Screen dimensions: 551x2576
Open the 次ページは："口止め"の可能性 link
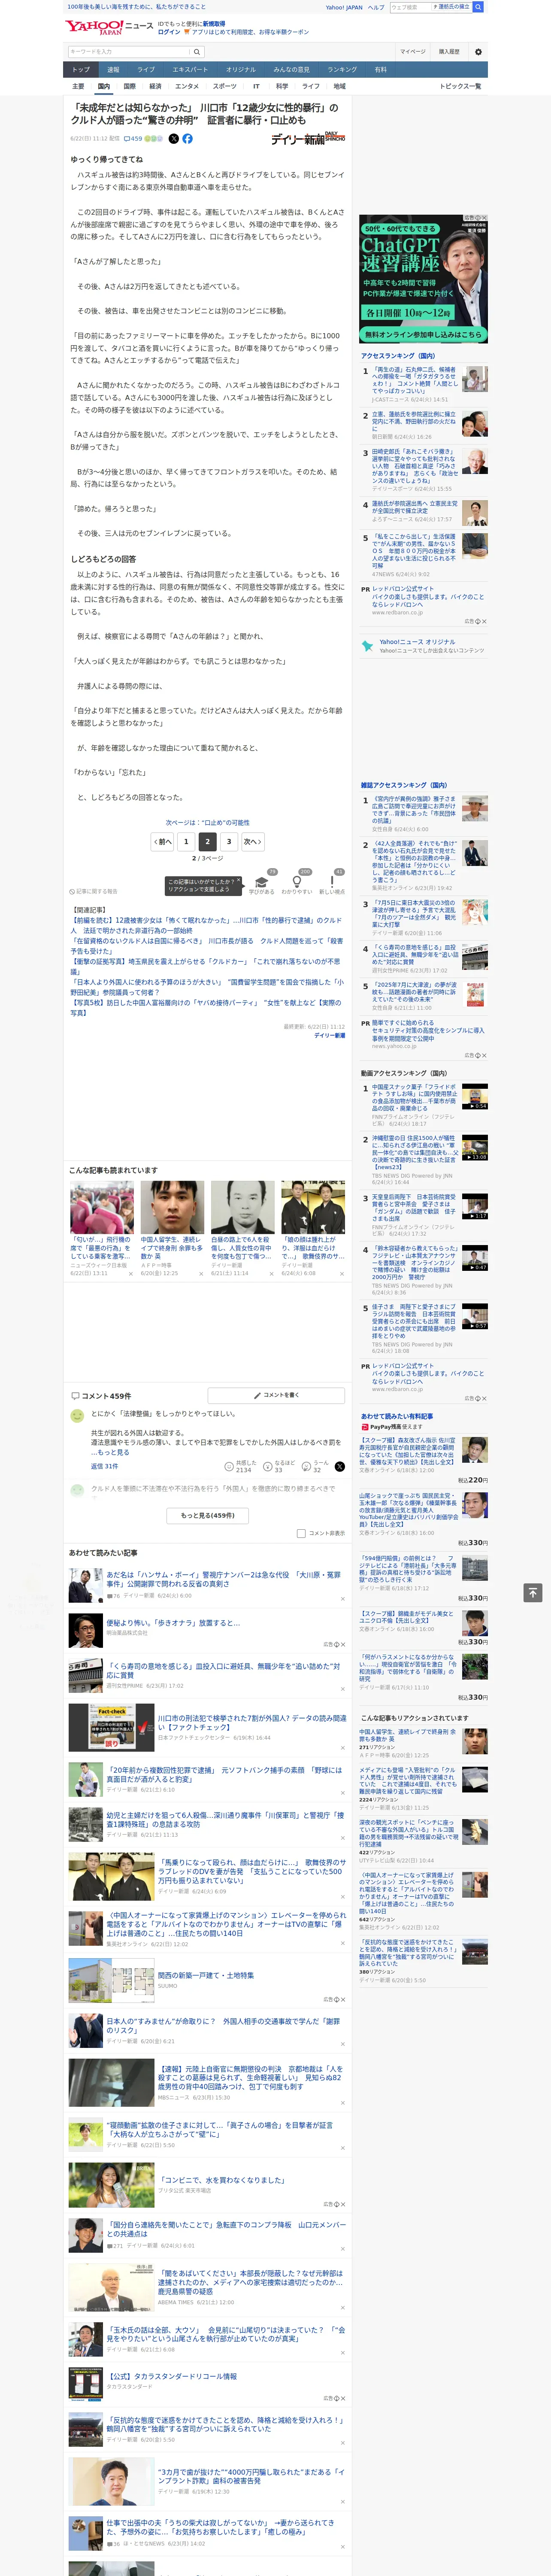click(x=208, y=823)
